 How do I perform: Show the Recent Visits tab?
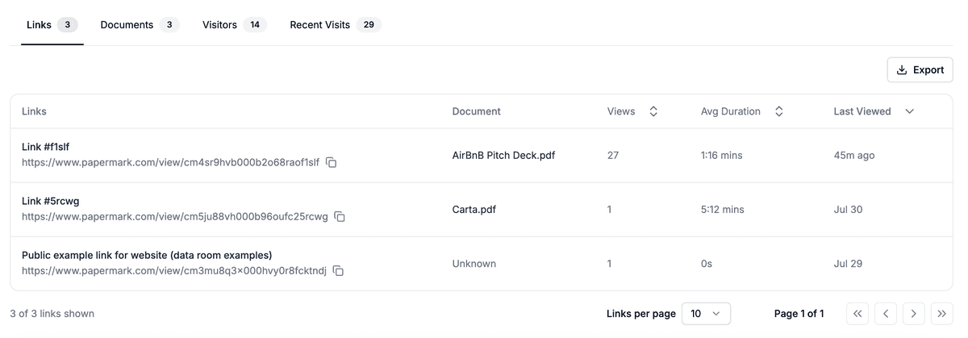coord(334,25)
